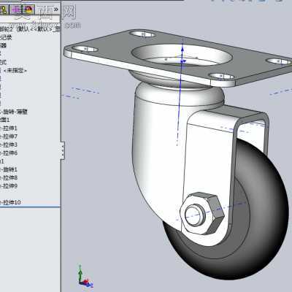This screenshot has width=292, height=292.
Task: Select the material row <未指定>
Action: pyautogui.click(x=14, y=71)
